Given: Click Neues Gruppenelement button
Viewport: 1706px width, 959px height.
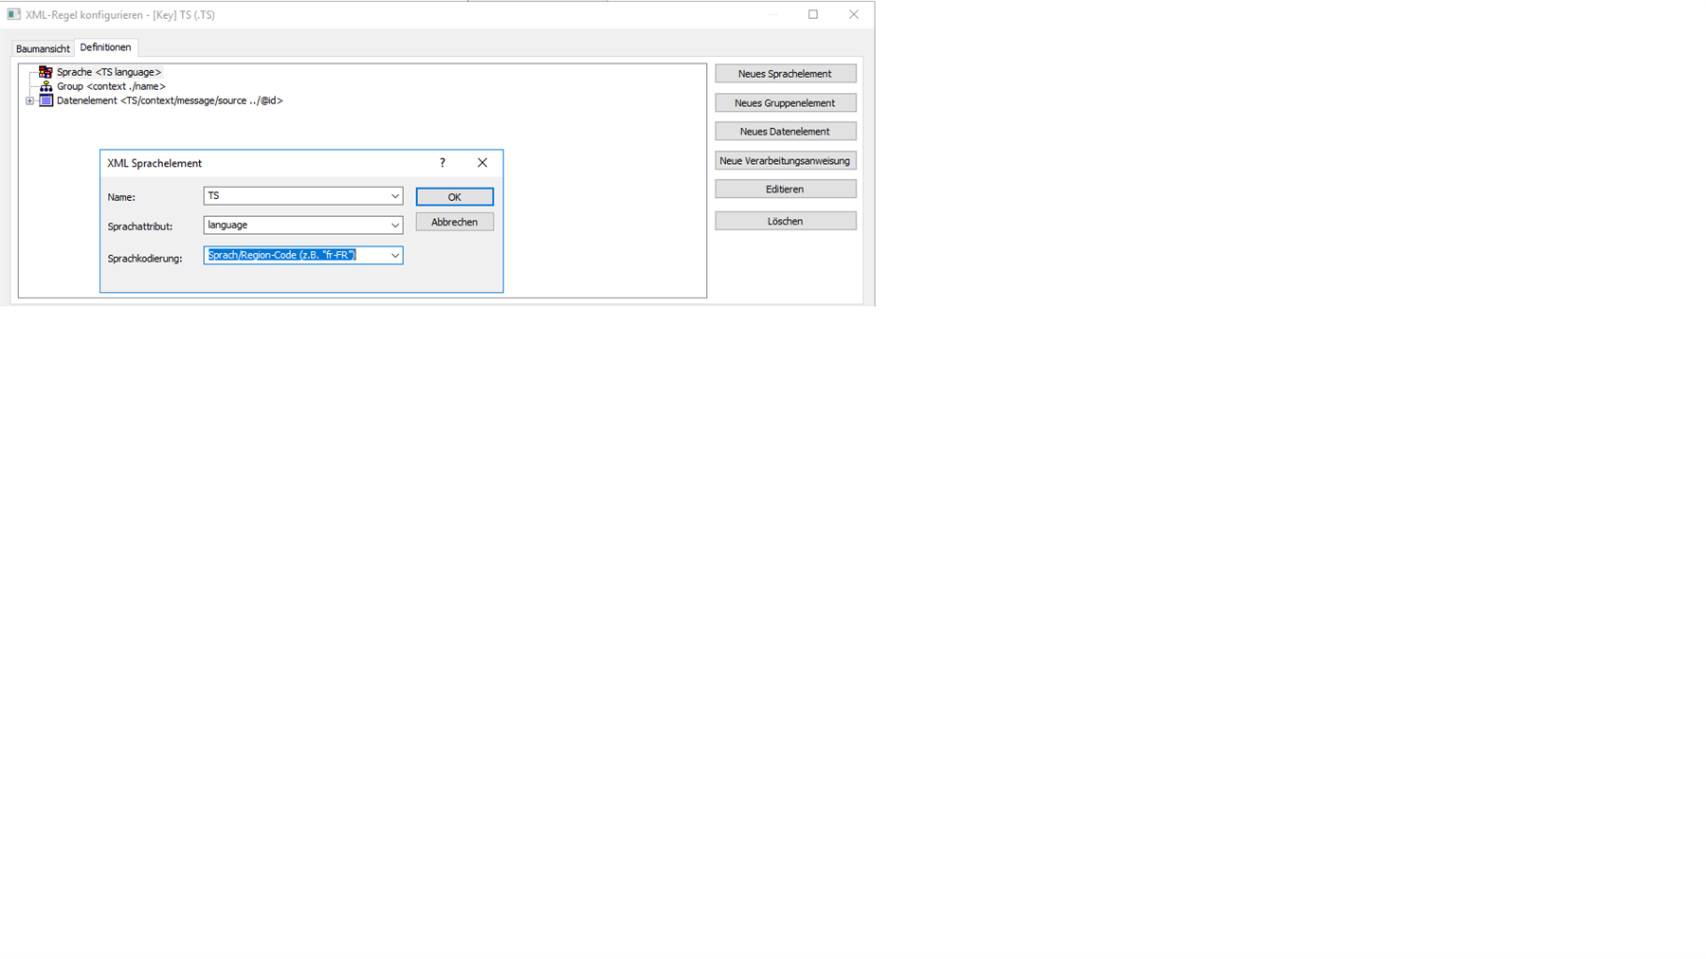Looking at the screenshot, I should tap(785, 103).
